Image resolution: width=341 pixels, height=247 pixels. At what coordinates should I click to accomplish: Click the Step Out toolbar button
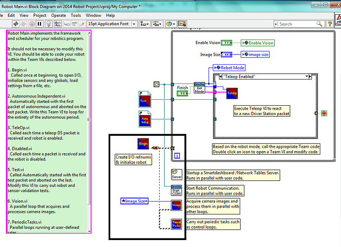(x=82, y=24)
